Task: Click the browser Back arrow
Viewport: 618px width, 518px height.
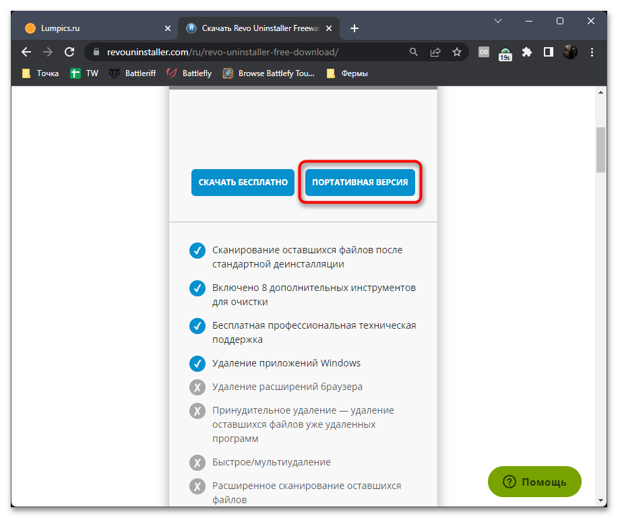Action: click(x=26, y=52)
